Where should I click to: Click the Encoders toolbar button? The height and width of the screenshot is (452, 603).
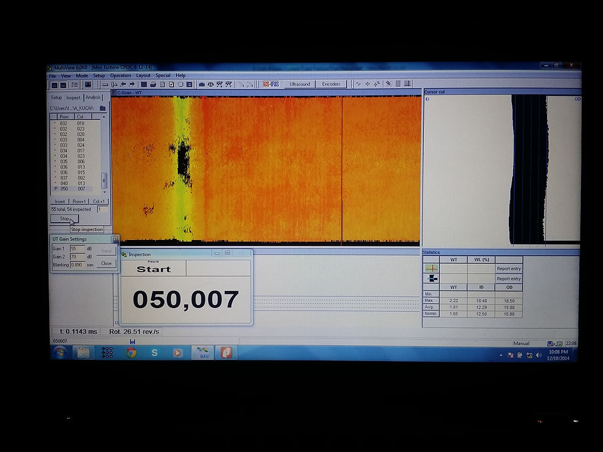pyautogui.click(x=331, y=84)
